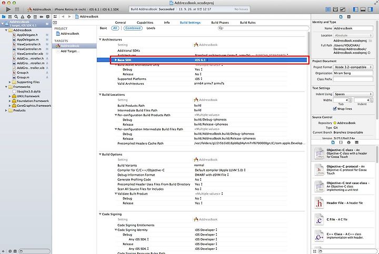Open the Indent Using Spaces dropdown
The width and height of the screenshot is (379, 254).
(x=353, y=94)
